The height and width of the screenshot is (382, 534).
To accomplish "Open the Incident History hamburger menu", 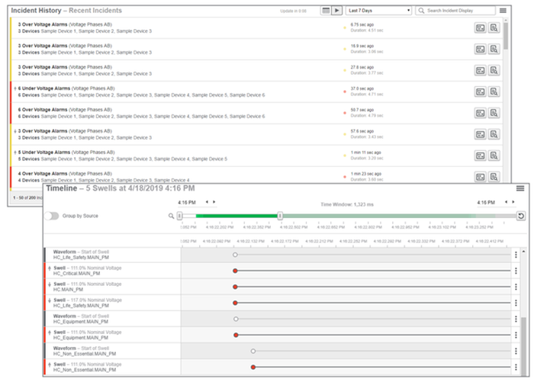I will tap(503, 11).
